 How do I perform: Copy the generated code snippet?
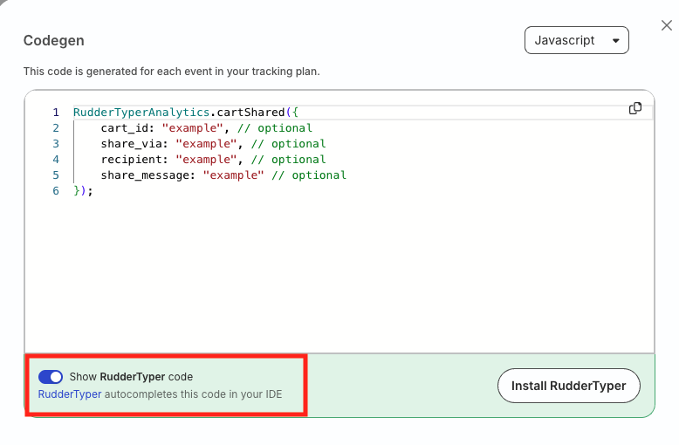[x=634, y=108]
